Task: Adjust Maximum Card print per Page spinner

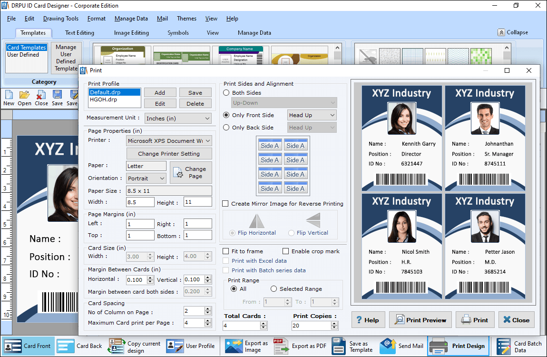Action: pyautogui.click(x=208, y=323)
